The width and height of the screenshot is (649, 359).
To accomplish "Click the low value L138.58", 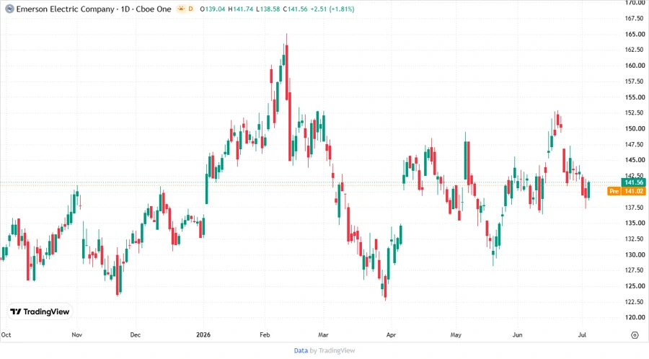I will [268, 9].
